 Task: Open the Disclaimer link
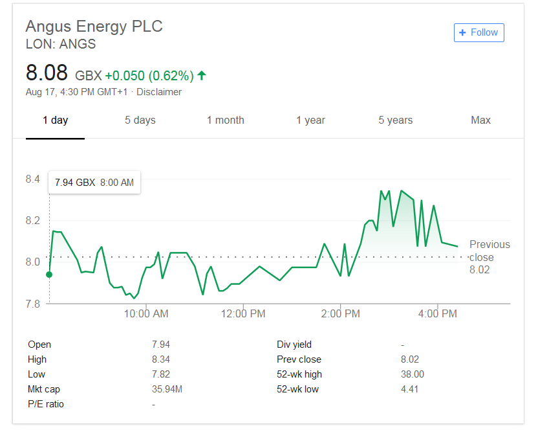tap(159, 92)
